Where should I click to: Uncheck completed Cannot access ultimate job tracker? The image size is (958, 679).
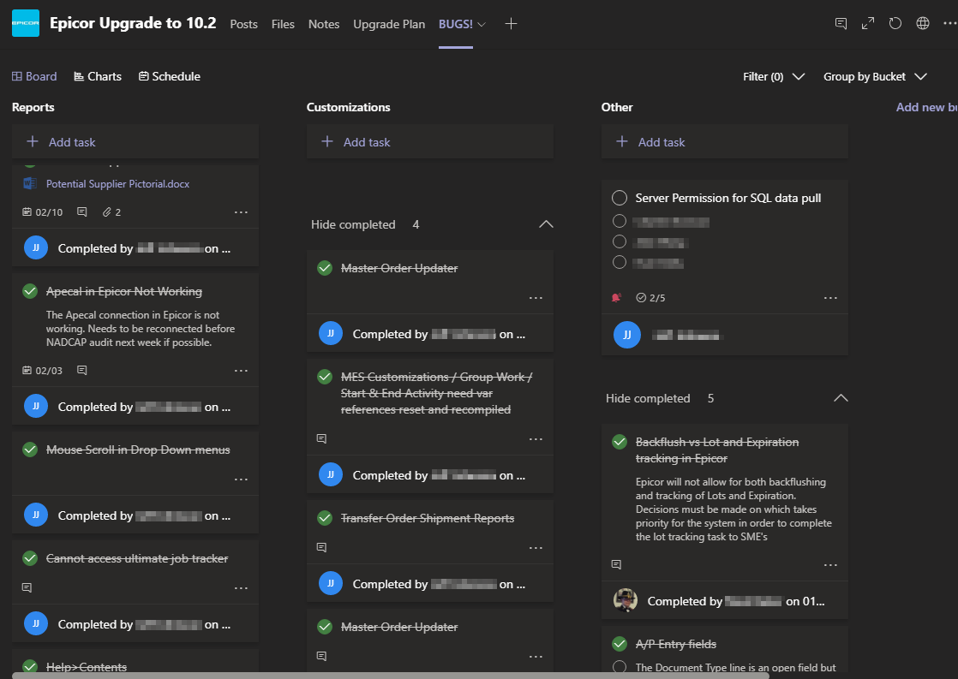30,558
